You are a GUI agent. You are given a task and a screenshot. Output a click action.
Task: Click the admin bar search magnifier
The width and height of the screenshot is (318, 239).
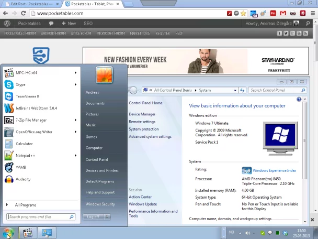(x=308, y=24)
